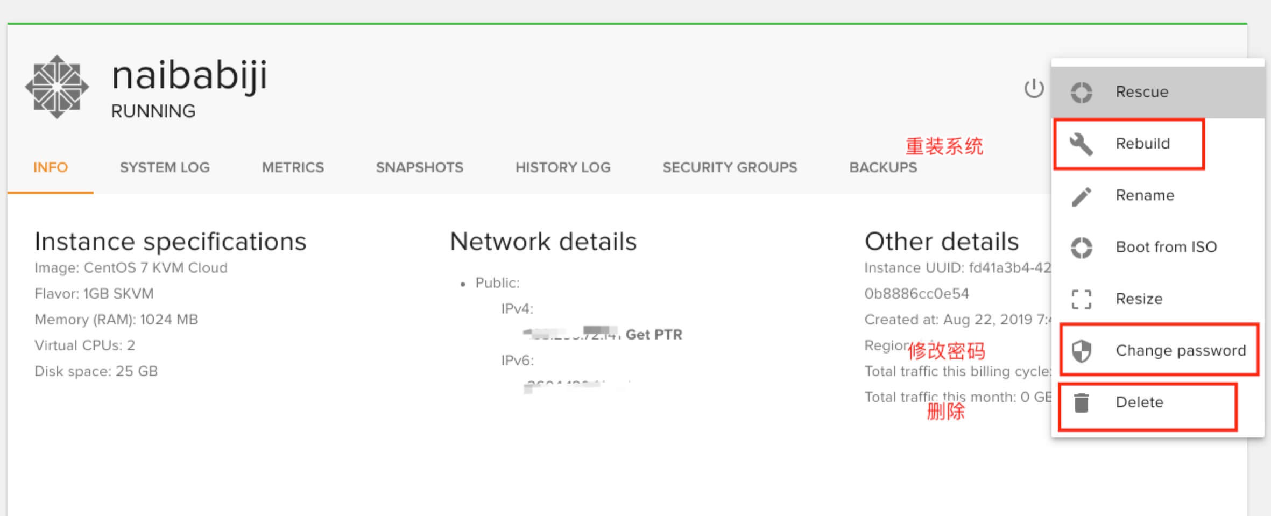Open the Security Groups tab

pyautogui.click(x=730, y=167)
